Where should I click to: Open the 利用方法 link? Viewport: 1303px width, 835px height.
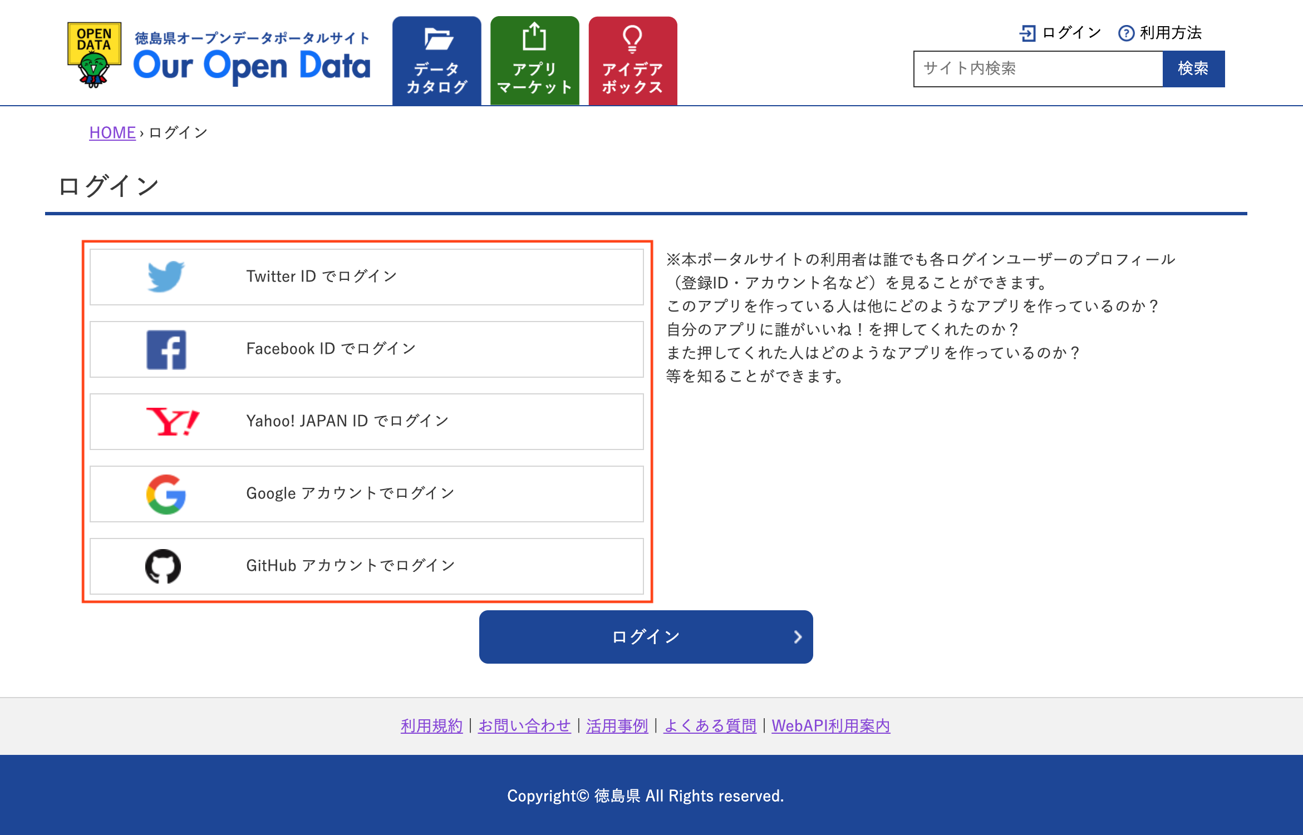coord(1171,33)
